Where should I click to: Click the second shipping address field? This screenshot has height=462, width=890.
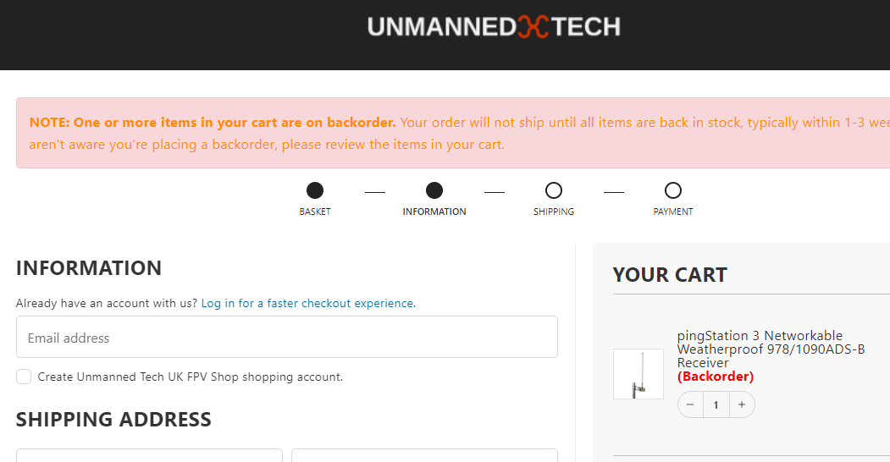(x=424, y=455)
